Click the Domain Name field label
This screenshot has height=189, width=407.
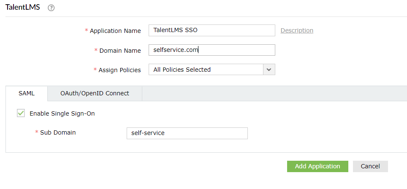[x=120, y=51]
